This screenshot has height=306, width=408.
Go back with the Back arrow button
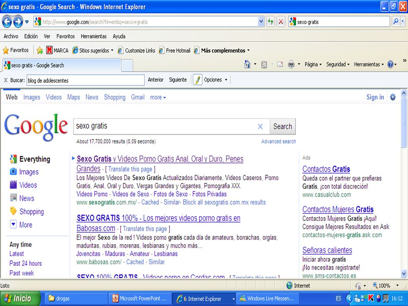7,22
